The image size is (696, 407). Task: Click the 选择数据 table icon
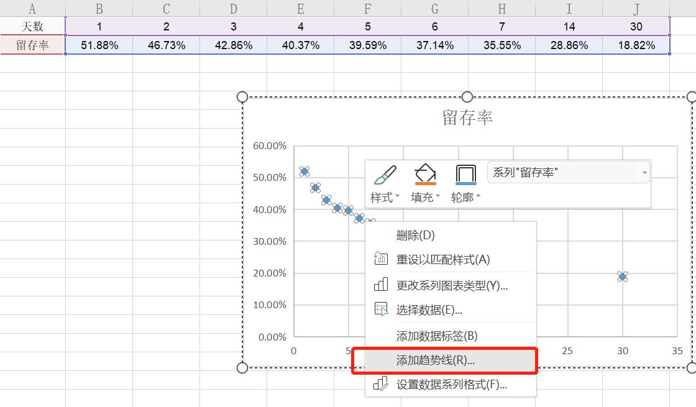point(381,309)
